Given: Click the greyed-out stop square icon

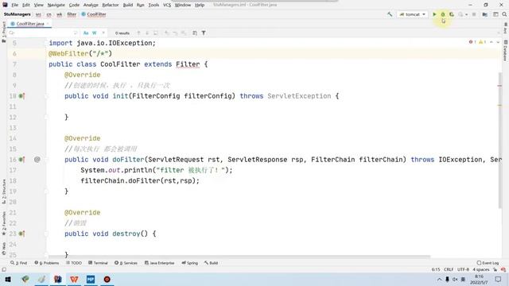Looking at the screenshot, I should pyautogui.click(x=474, y=14).
